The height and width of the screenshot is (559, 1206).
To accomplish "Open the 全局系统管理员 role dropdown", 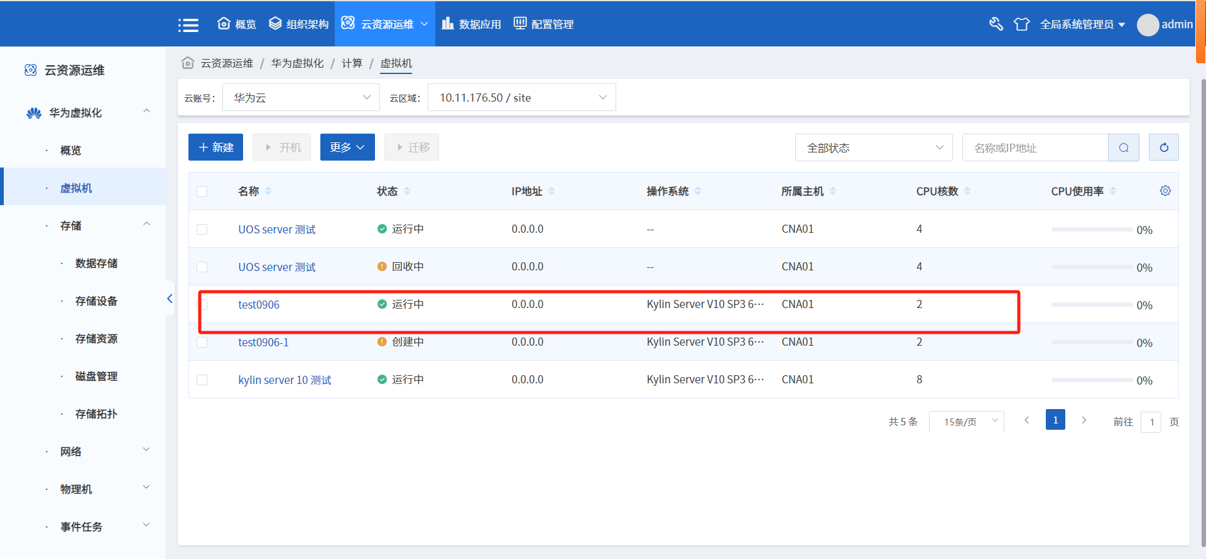I will pyautogui.click(x=1082, y=24).
